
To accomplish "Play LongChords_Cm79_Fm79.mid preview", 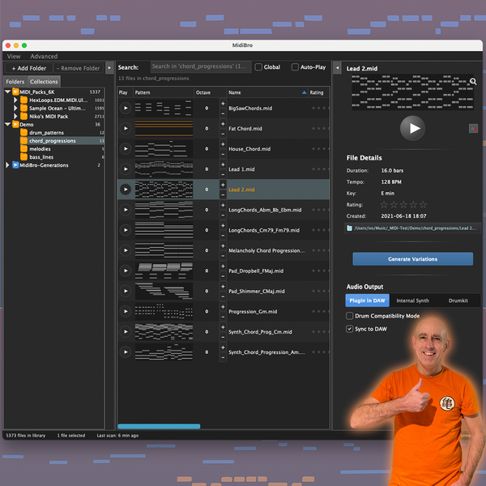I will tap(126, 230).
